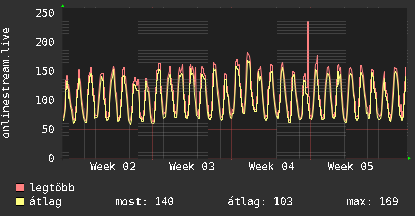Click the 0 y-axis label
The width and height of the screenshot is (415, 216).
[x=51, y=158]
